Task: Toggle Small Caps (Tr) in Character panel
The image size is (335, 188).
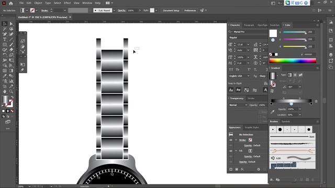Action: tap(238, 69)
